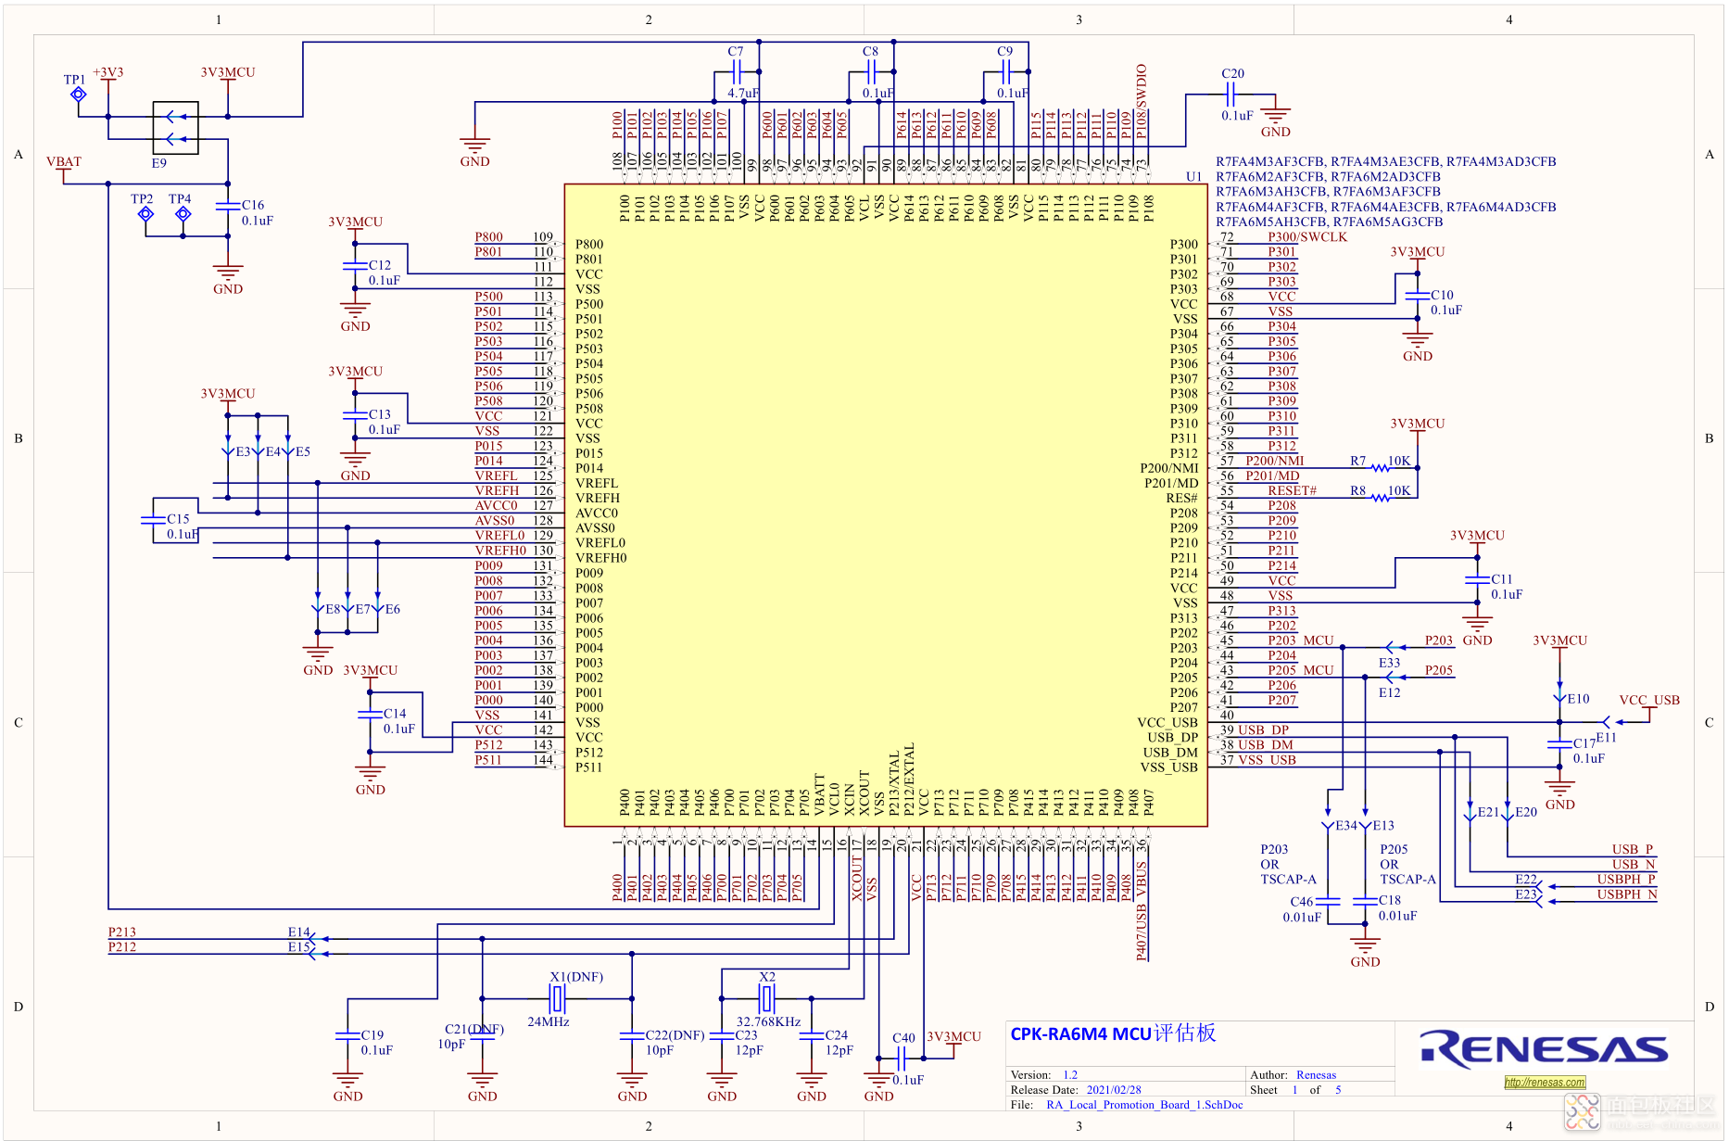Click capacitor C15 symbol
The height and width of the screenshot is (1141, 1729).
153,520
